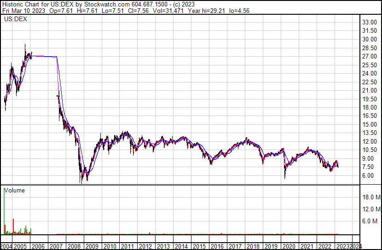Click the 2023 year label
This screenshot has width=382, height=250.
tap(342, 246)
